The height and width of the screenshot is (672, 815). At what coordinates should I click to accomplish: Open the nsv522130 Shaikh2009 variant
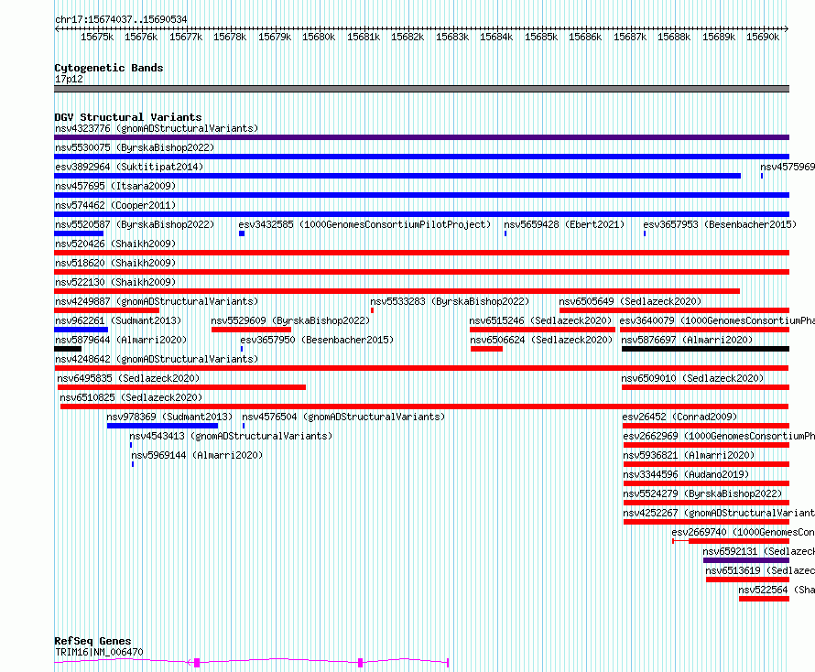[115, 282]
